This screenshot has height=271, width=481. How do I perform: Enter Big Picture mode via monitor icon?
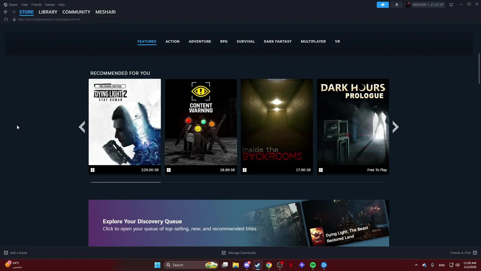tap(451, 5)
